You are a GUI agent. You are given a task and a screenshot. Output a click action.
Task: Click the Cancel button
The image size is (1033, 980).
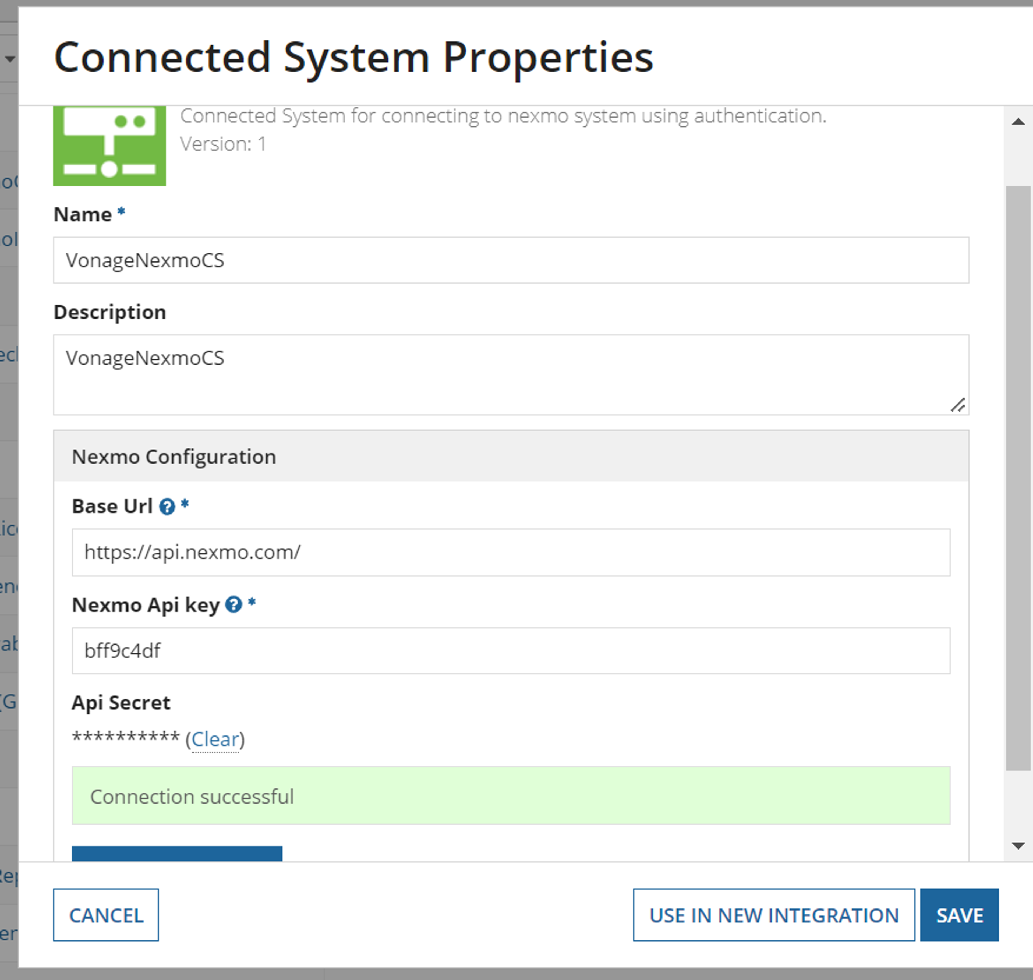[x=106, y=915]
